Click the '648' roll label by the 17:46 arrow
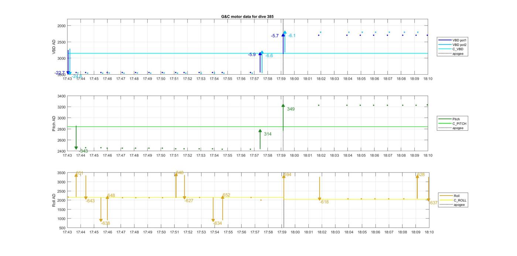This screenshot has height=256, width=517. (x=111, y=195)
